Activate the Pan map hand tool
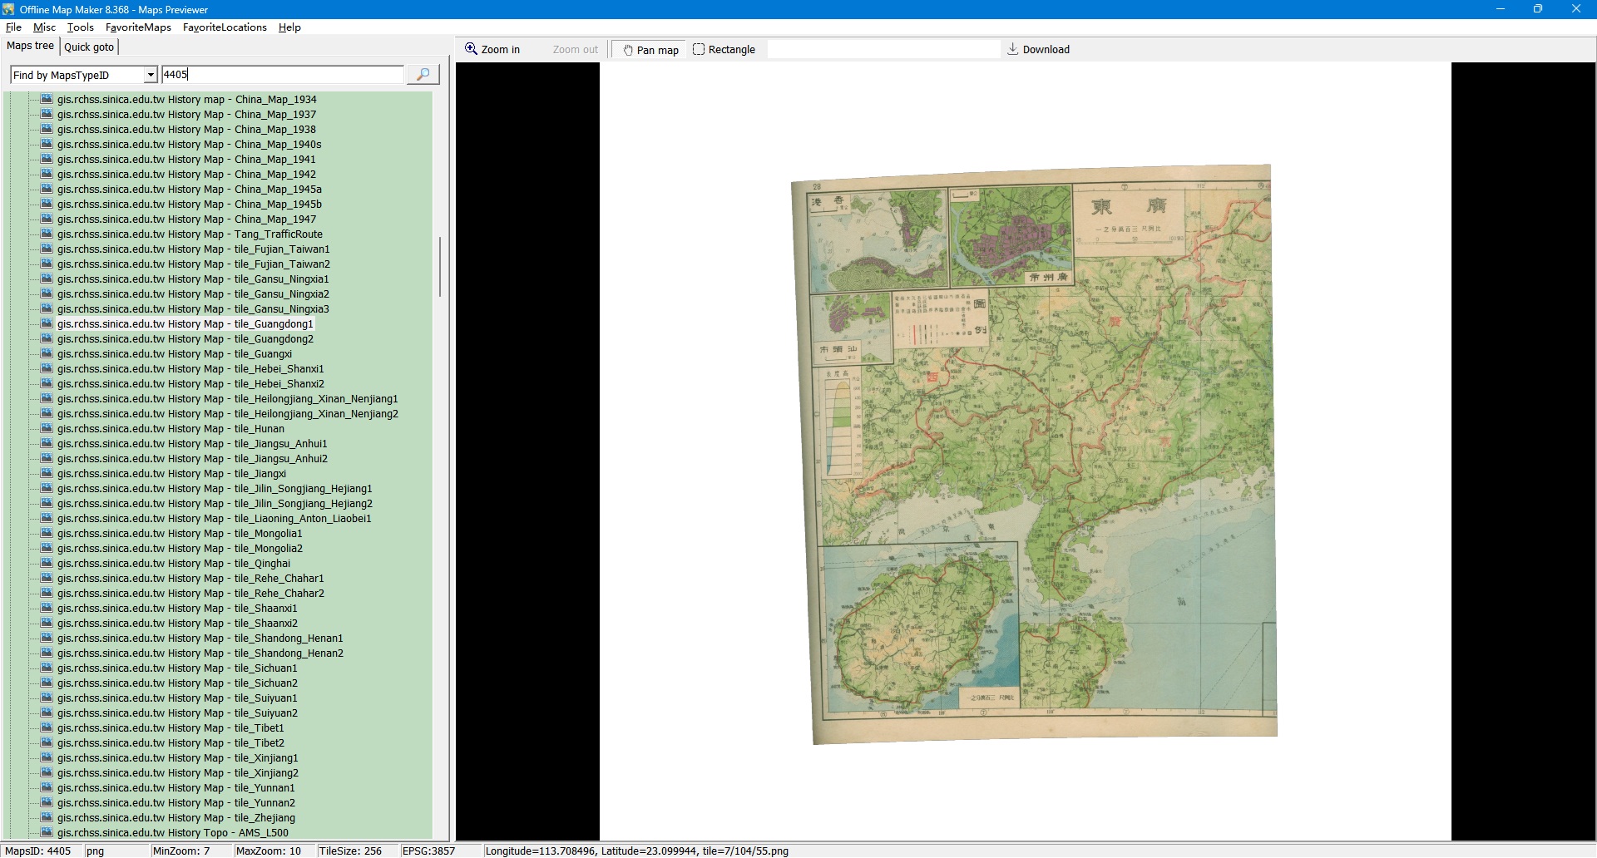Image resolution: width=1597 pixels, height=858 pixels. pyautogui.click(x=650, y=50)
